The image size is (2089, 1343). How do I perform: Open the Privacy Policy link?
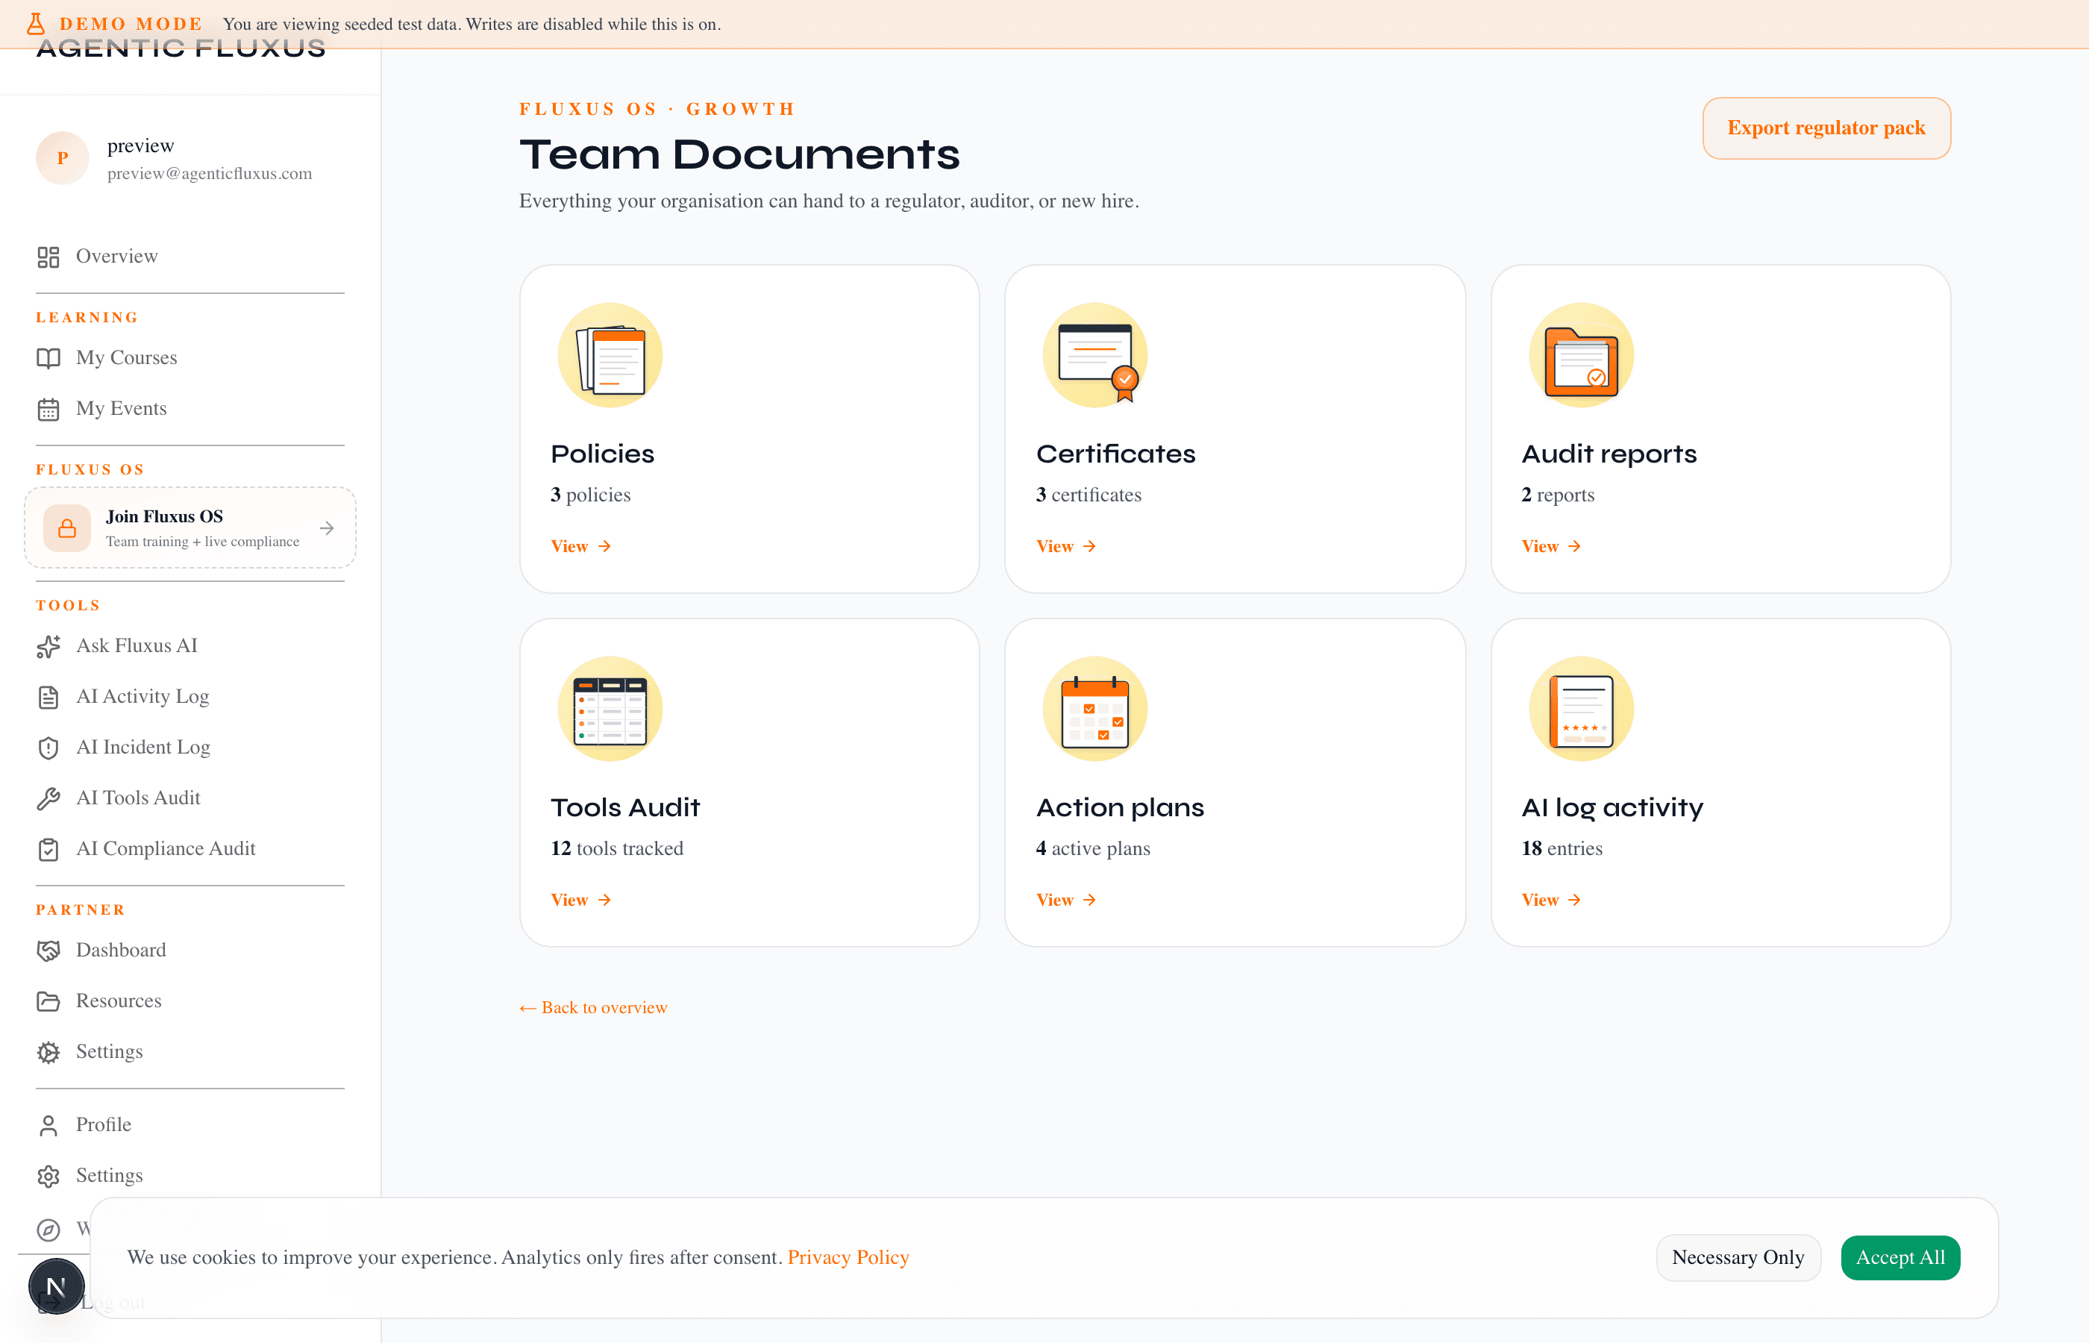point(848,1256)
